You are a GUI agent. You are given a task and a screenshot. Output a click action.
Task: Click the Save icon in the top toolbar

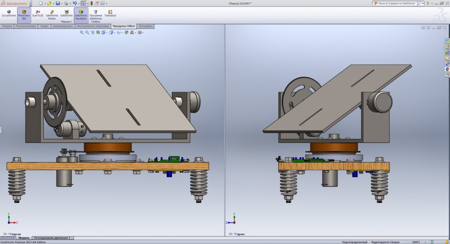pos(58,3)
